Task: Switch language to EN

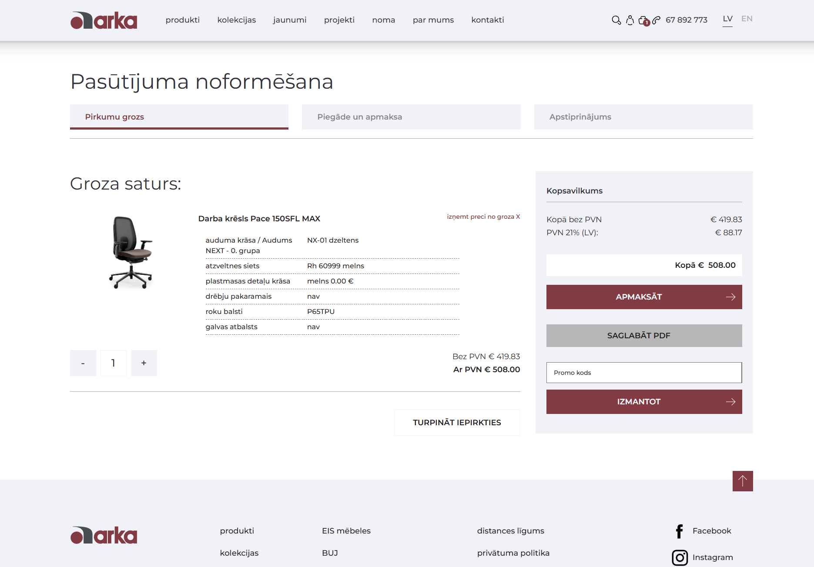Action: click(747, 19)
